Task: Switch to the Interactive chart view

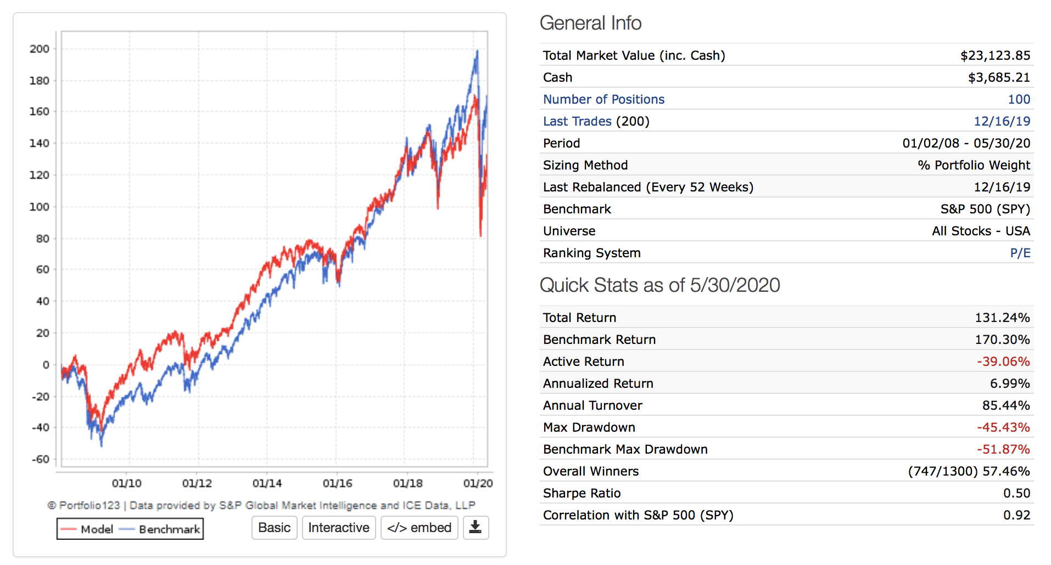Action: pos(338,528)
